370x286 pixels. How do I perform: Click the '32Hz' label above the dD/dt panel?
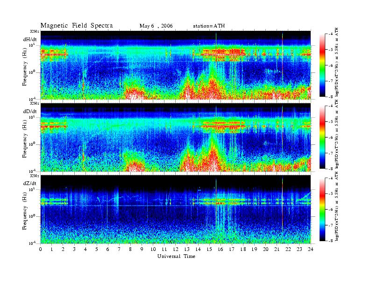[35, 103]
